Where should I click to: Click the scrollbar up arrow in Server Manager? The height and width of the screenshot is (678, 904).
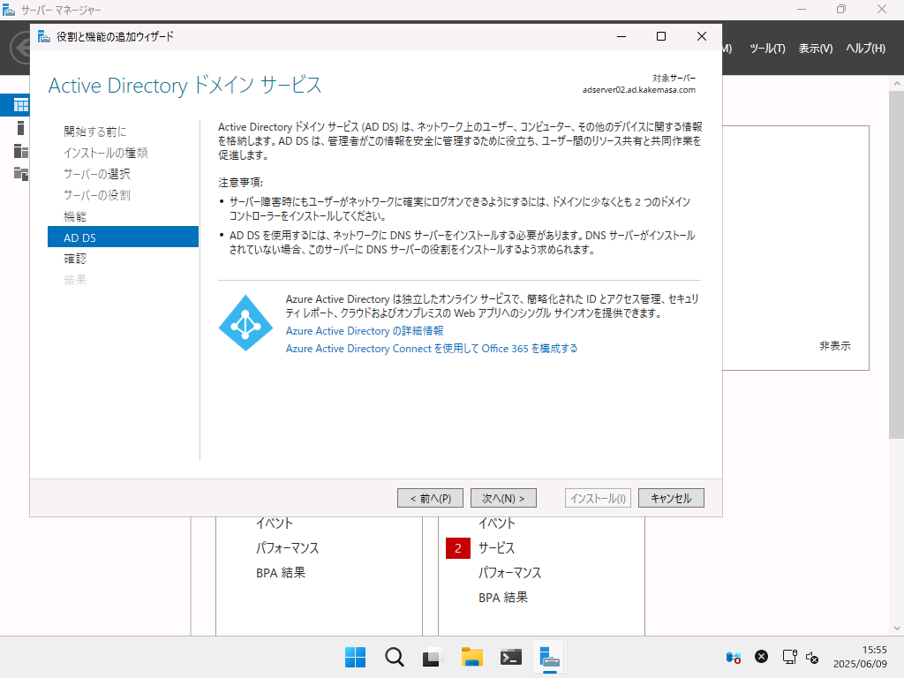pos(897,84)
